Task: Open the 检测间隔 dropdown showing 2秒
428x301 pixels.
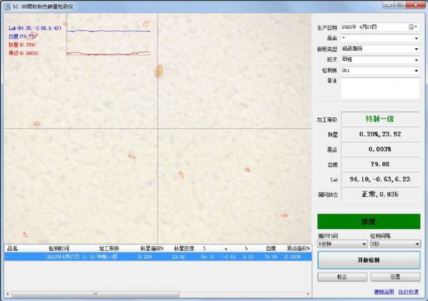Action: pyautogui.click(x=394, y=244)
